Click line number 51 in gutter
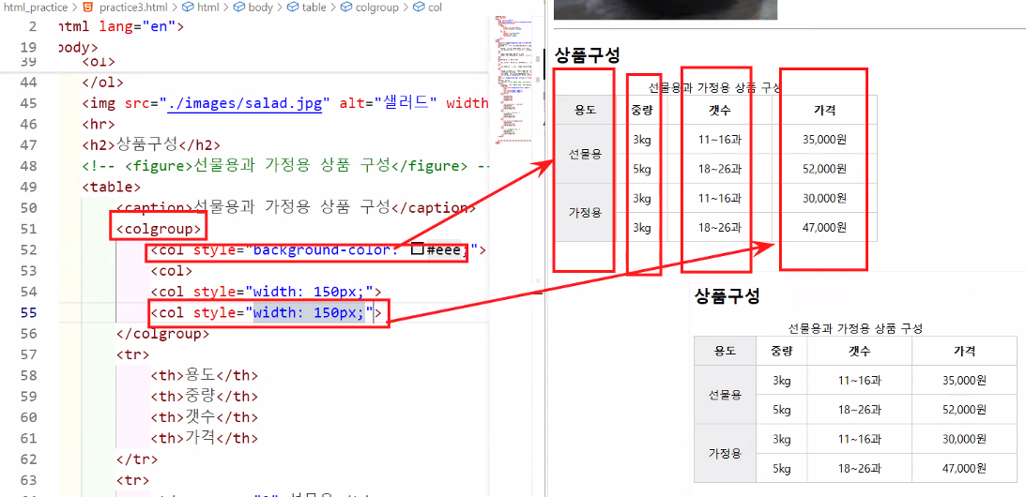This screenshot has height=497, width=1026. coord(29,229)
